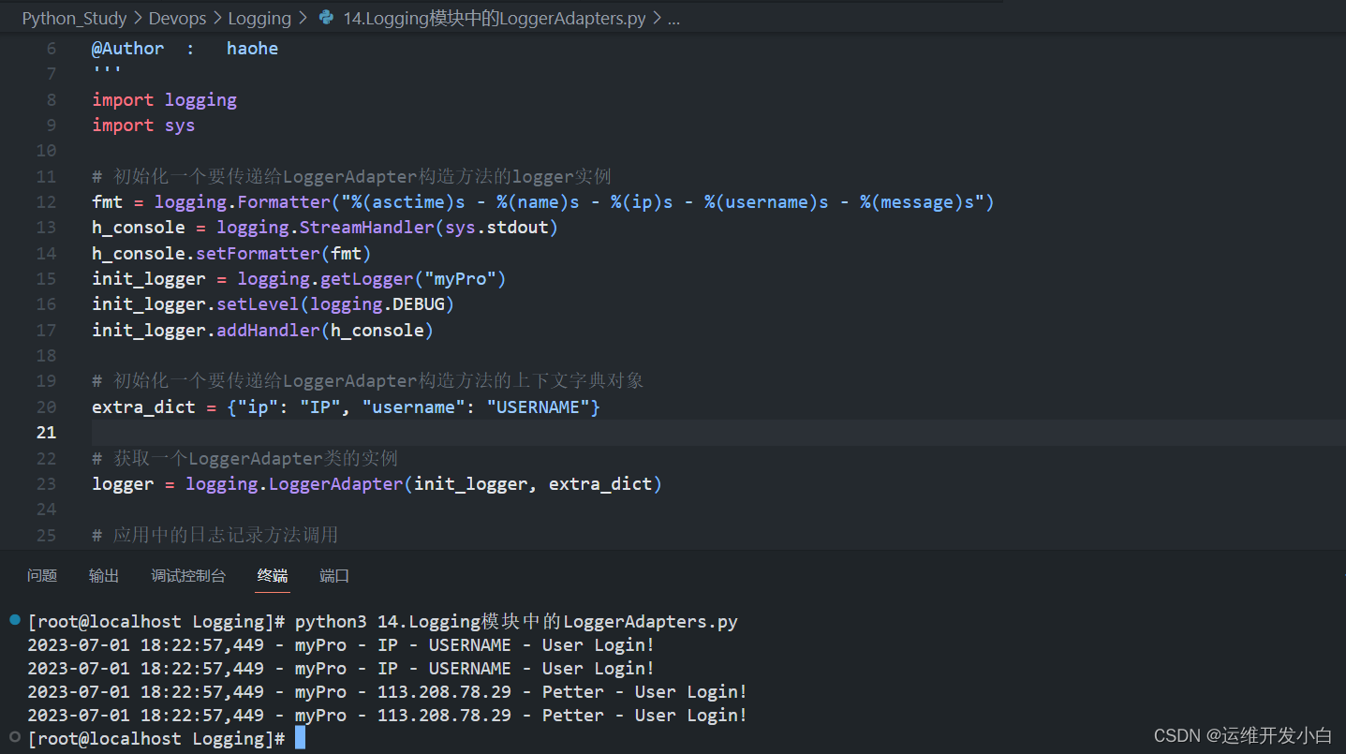
Task: Click the comment on line 11
Action: coord(351,177)
